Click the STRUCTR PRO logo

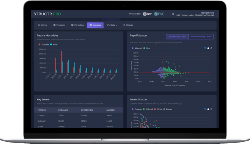click(x=47, y=14)
